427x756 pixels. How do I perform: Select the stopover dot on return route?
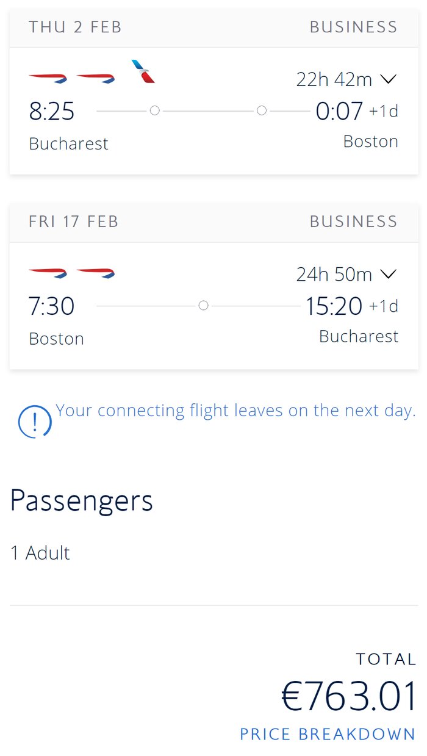(204, 305)
